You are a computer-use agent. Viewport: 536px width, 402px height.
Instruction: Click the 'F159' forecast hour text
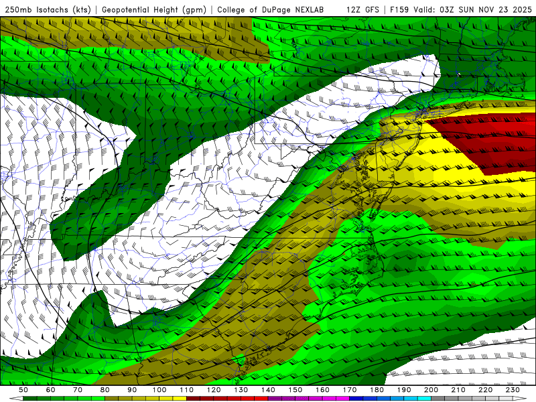[x=399, y=9]
